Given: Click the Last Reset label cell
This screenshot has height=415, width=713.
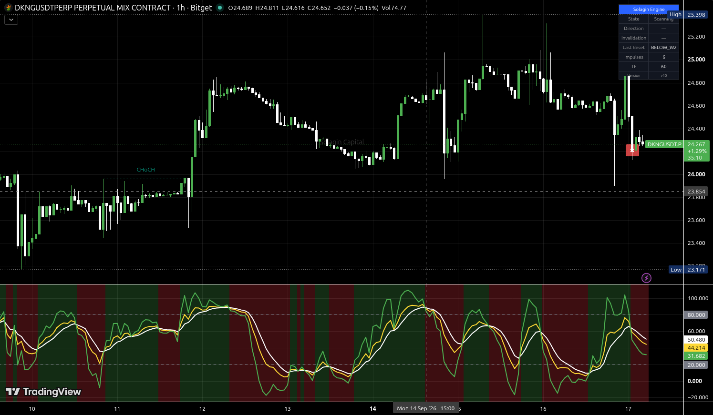Looking at the screenshot, I should click(633, 47).
